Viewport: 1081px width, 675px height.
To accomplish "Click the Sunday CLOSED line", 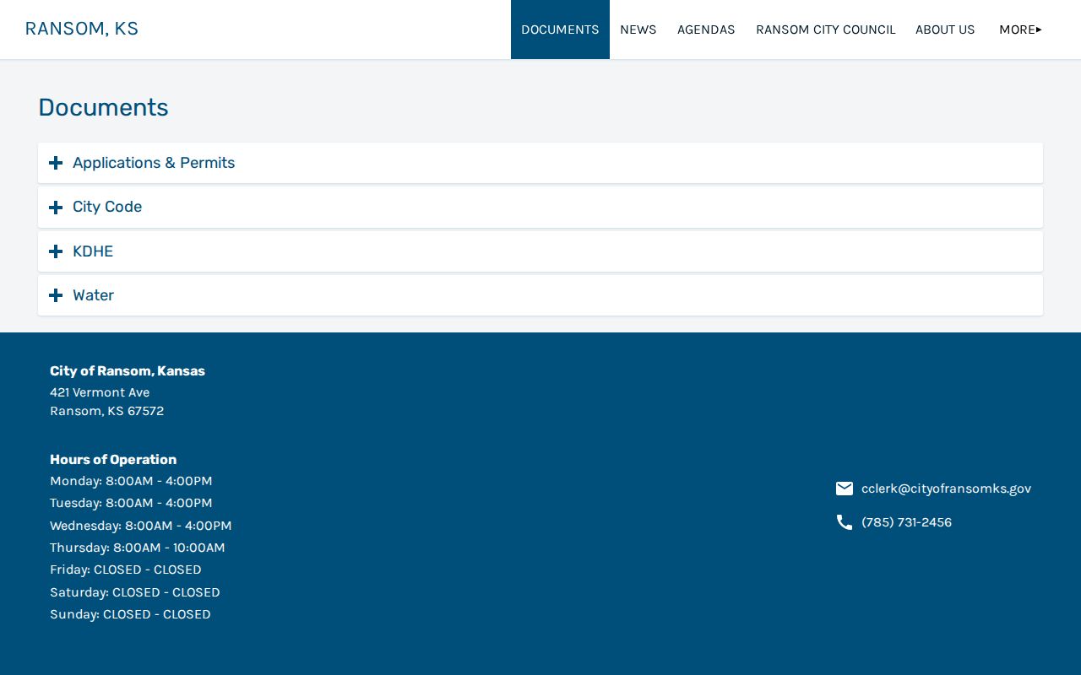I will click(x=130, y=614).
